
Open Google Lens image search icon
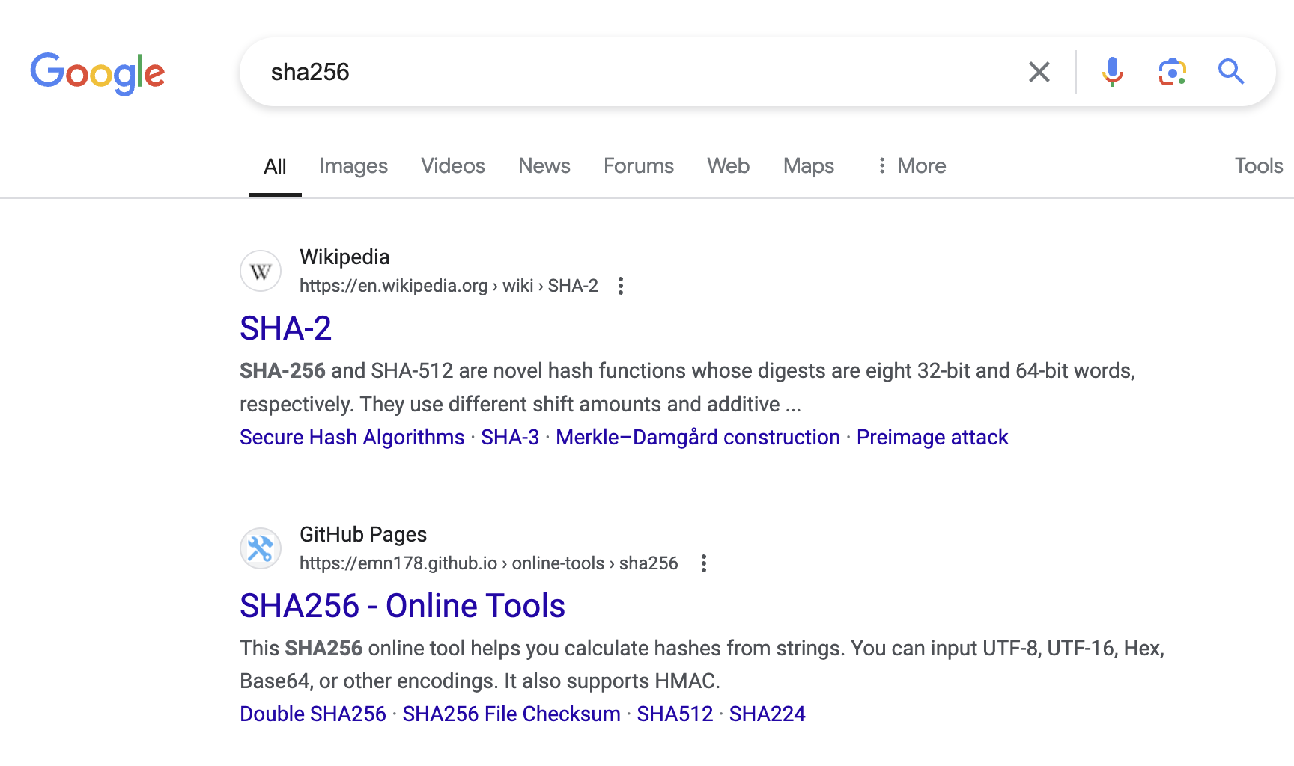pos(1172,72)
